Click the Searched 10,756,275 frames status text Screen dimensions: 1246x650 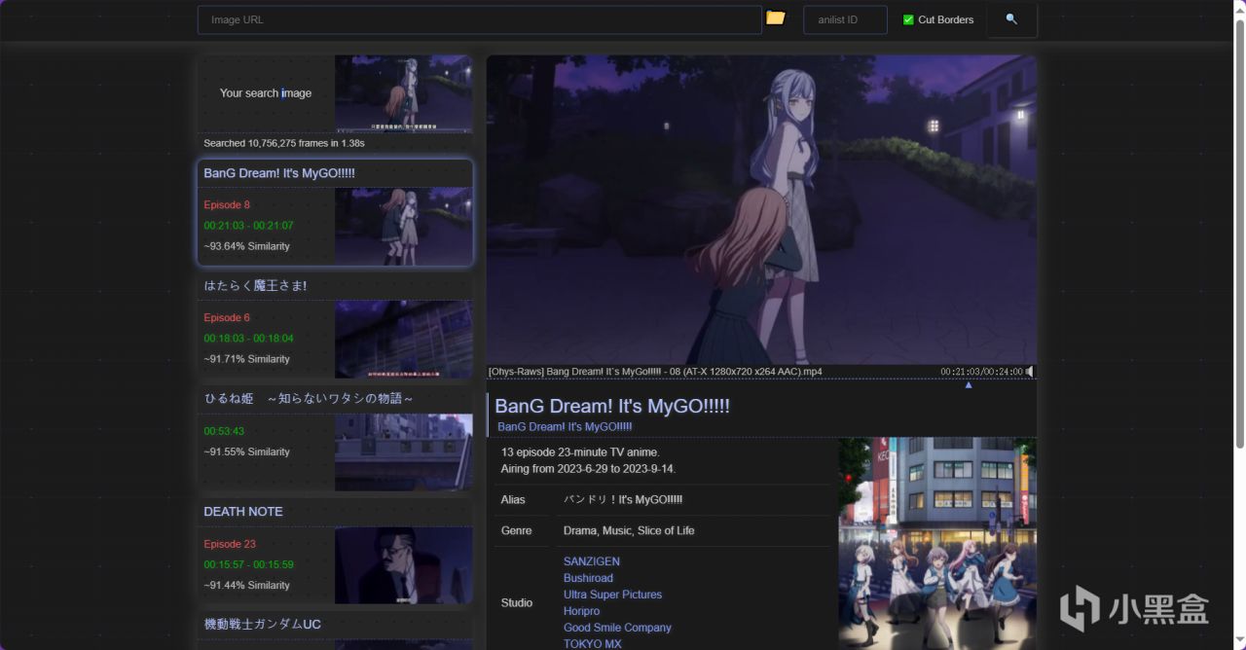pos(284,143)
